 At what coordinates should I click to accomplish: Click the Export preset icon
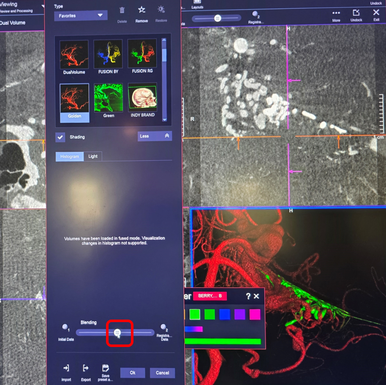86,368
